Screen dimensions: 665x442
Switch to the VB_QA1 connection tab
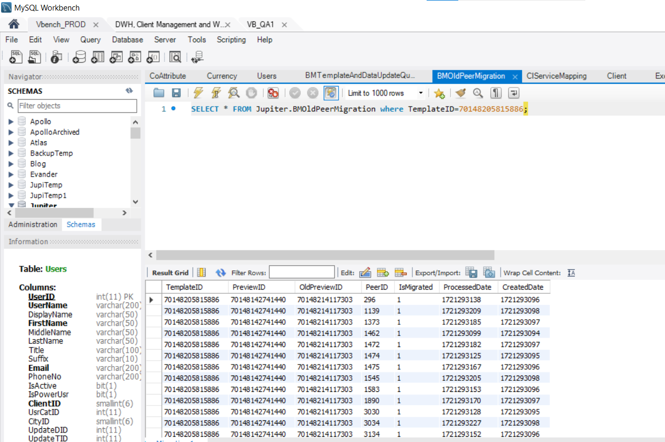pos(260,25)
